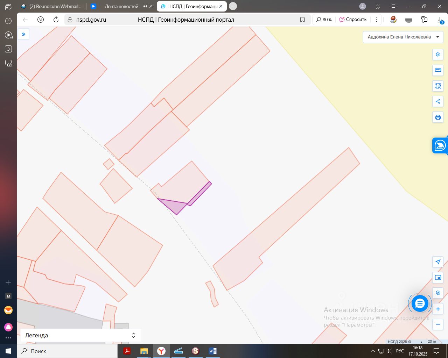Zoom out on the map
This screenshot has width=448, height=358.
point(438,324)
